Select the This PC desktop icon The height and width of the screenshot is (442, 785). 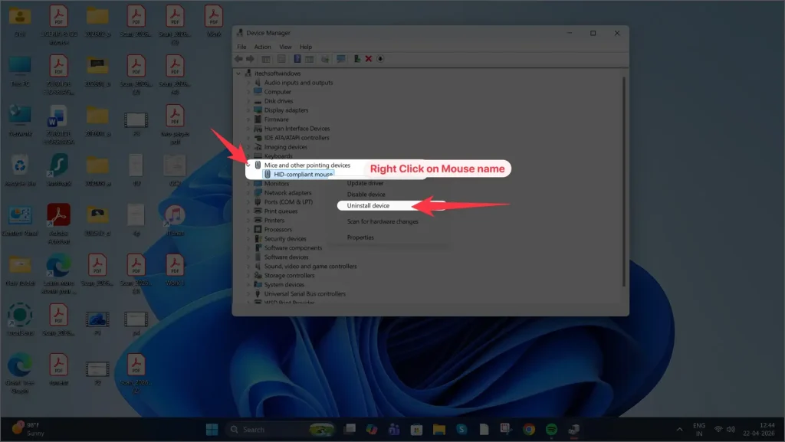pyautogui.click(x=20, y=71)
